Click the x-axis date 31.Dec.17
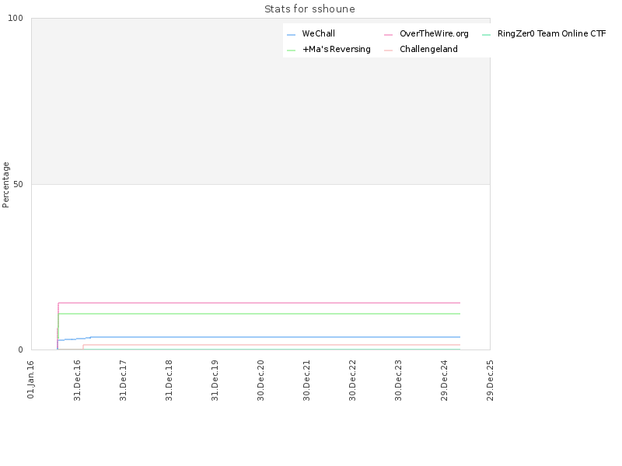 coord(123,380)
